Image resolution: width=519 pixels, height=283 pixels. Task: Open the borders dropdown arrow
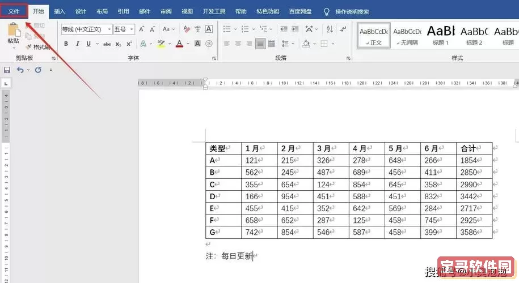pos(332,44)
